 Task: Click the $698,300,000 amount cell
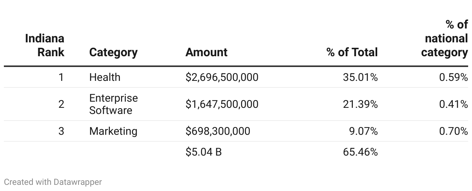click(218, 131)
